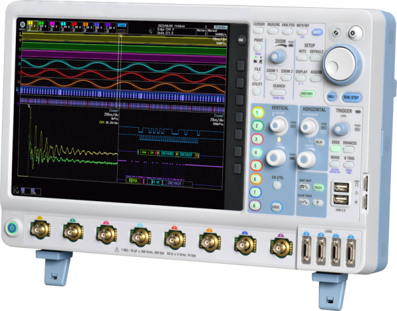This screenshot has width=397, height=311.
Task: Click the round ESC key beside the screen
Action: pyautogui.click(x=241, y=40)
